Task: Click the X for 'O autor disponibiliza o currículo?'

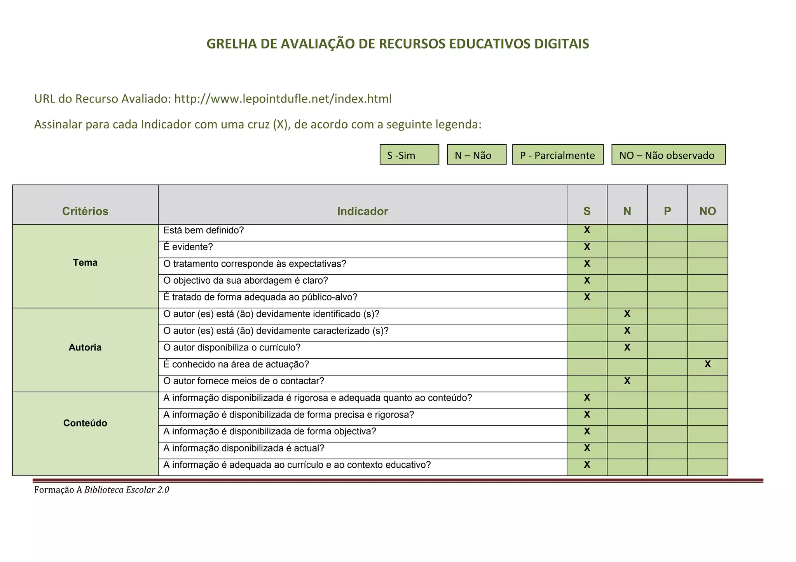Action: pyautogui.click(x=627, y=348)
